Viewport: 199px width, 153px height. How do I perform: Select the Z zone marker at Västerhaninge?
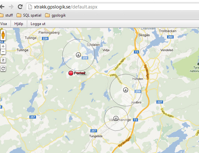click(x=116, y=118)
